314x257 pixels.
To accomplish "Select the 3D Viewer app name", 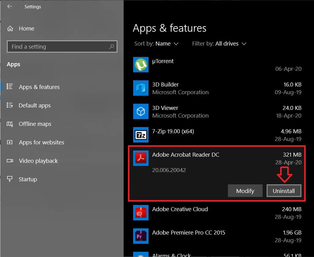I will [x=165, y=108].
